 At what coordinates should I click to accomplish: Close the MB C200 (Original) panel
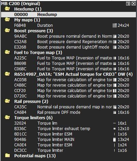point(134,4)
